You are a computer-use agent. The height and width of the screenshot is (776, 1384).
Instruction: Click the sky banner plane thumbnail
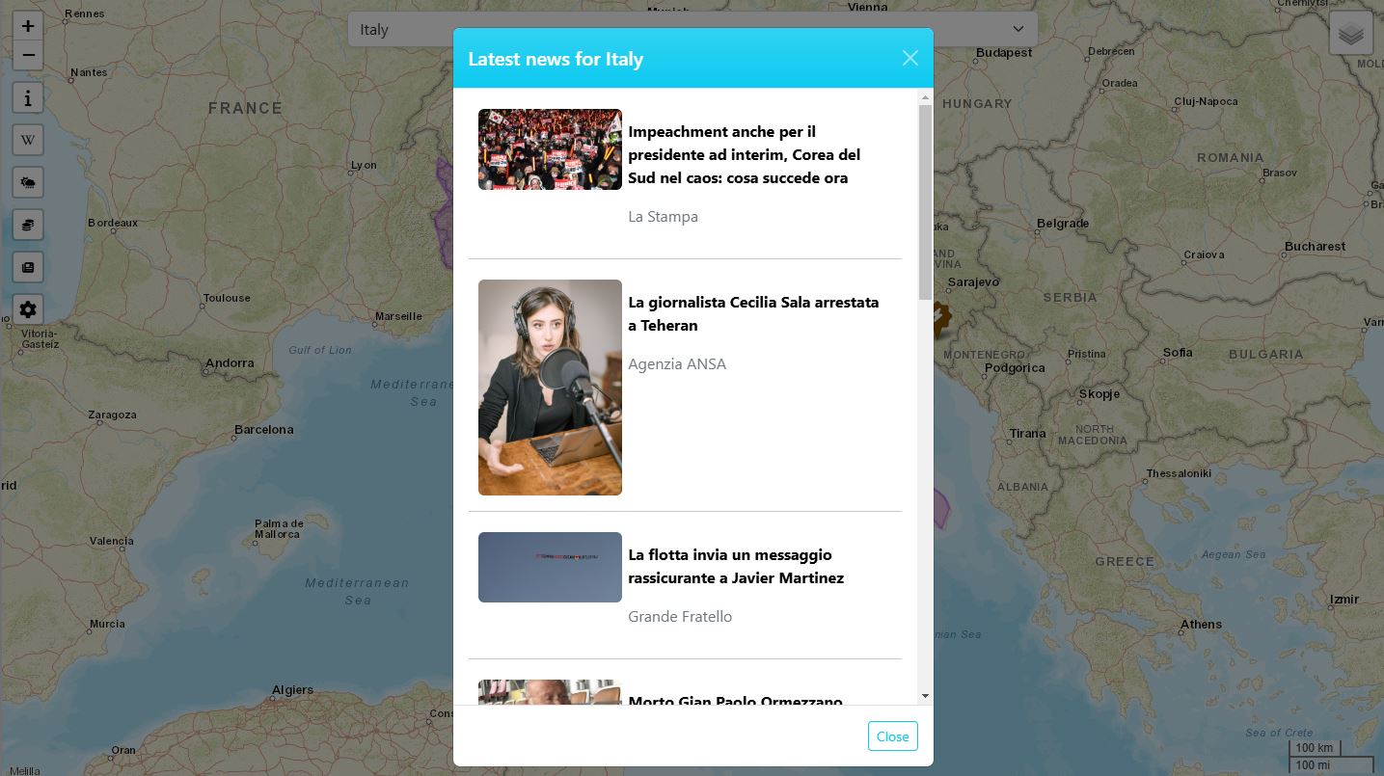coord(550,567)
